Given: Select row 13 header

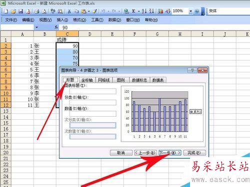Looking at the screenshot, I should [x=5, y=111].
